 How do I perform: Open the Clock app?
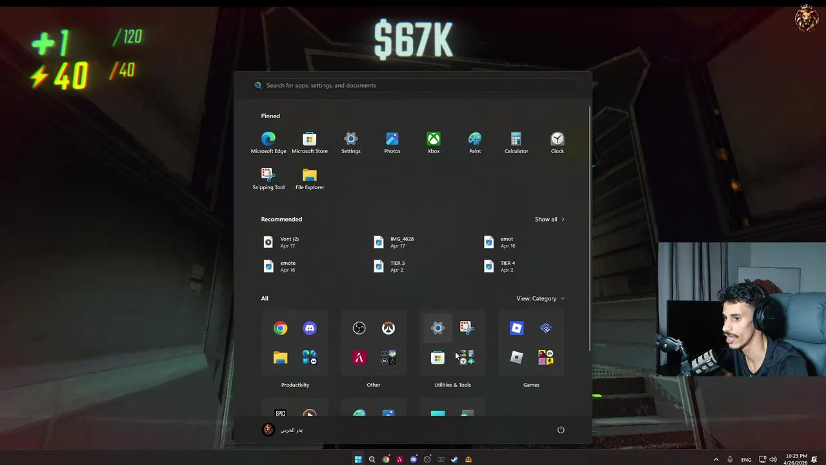click(x=558, y=143)
